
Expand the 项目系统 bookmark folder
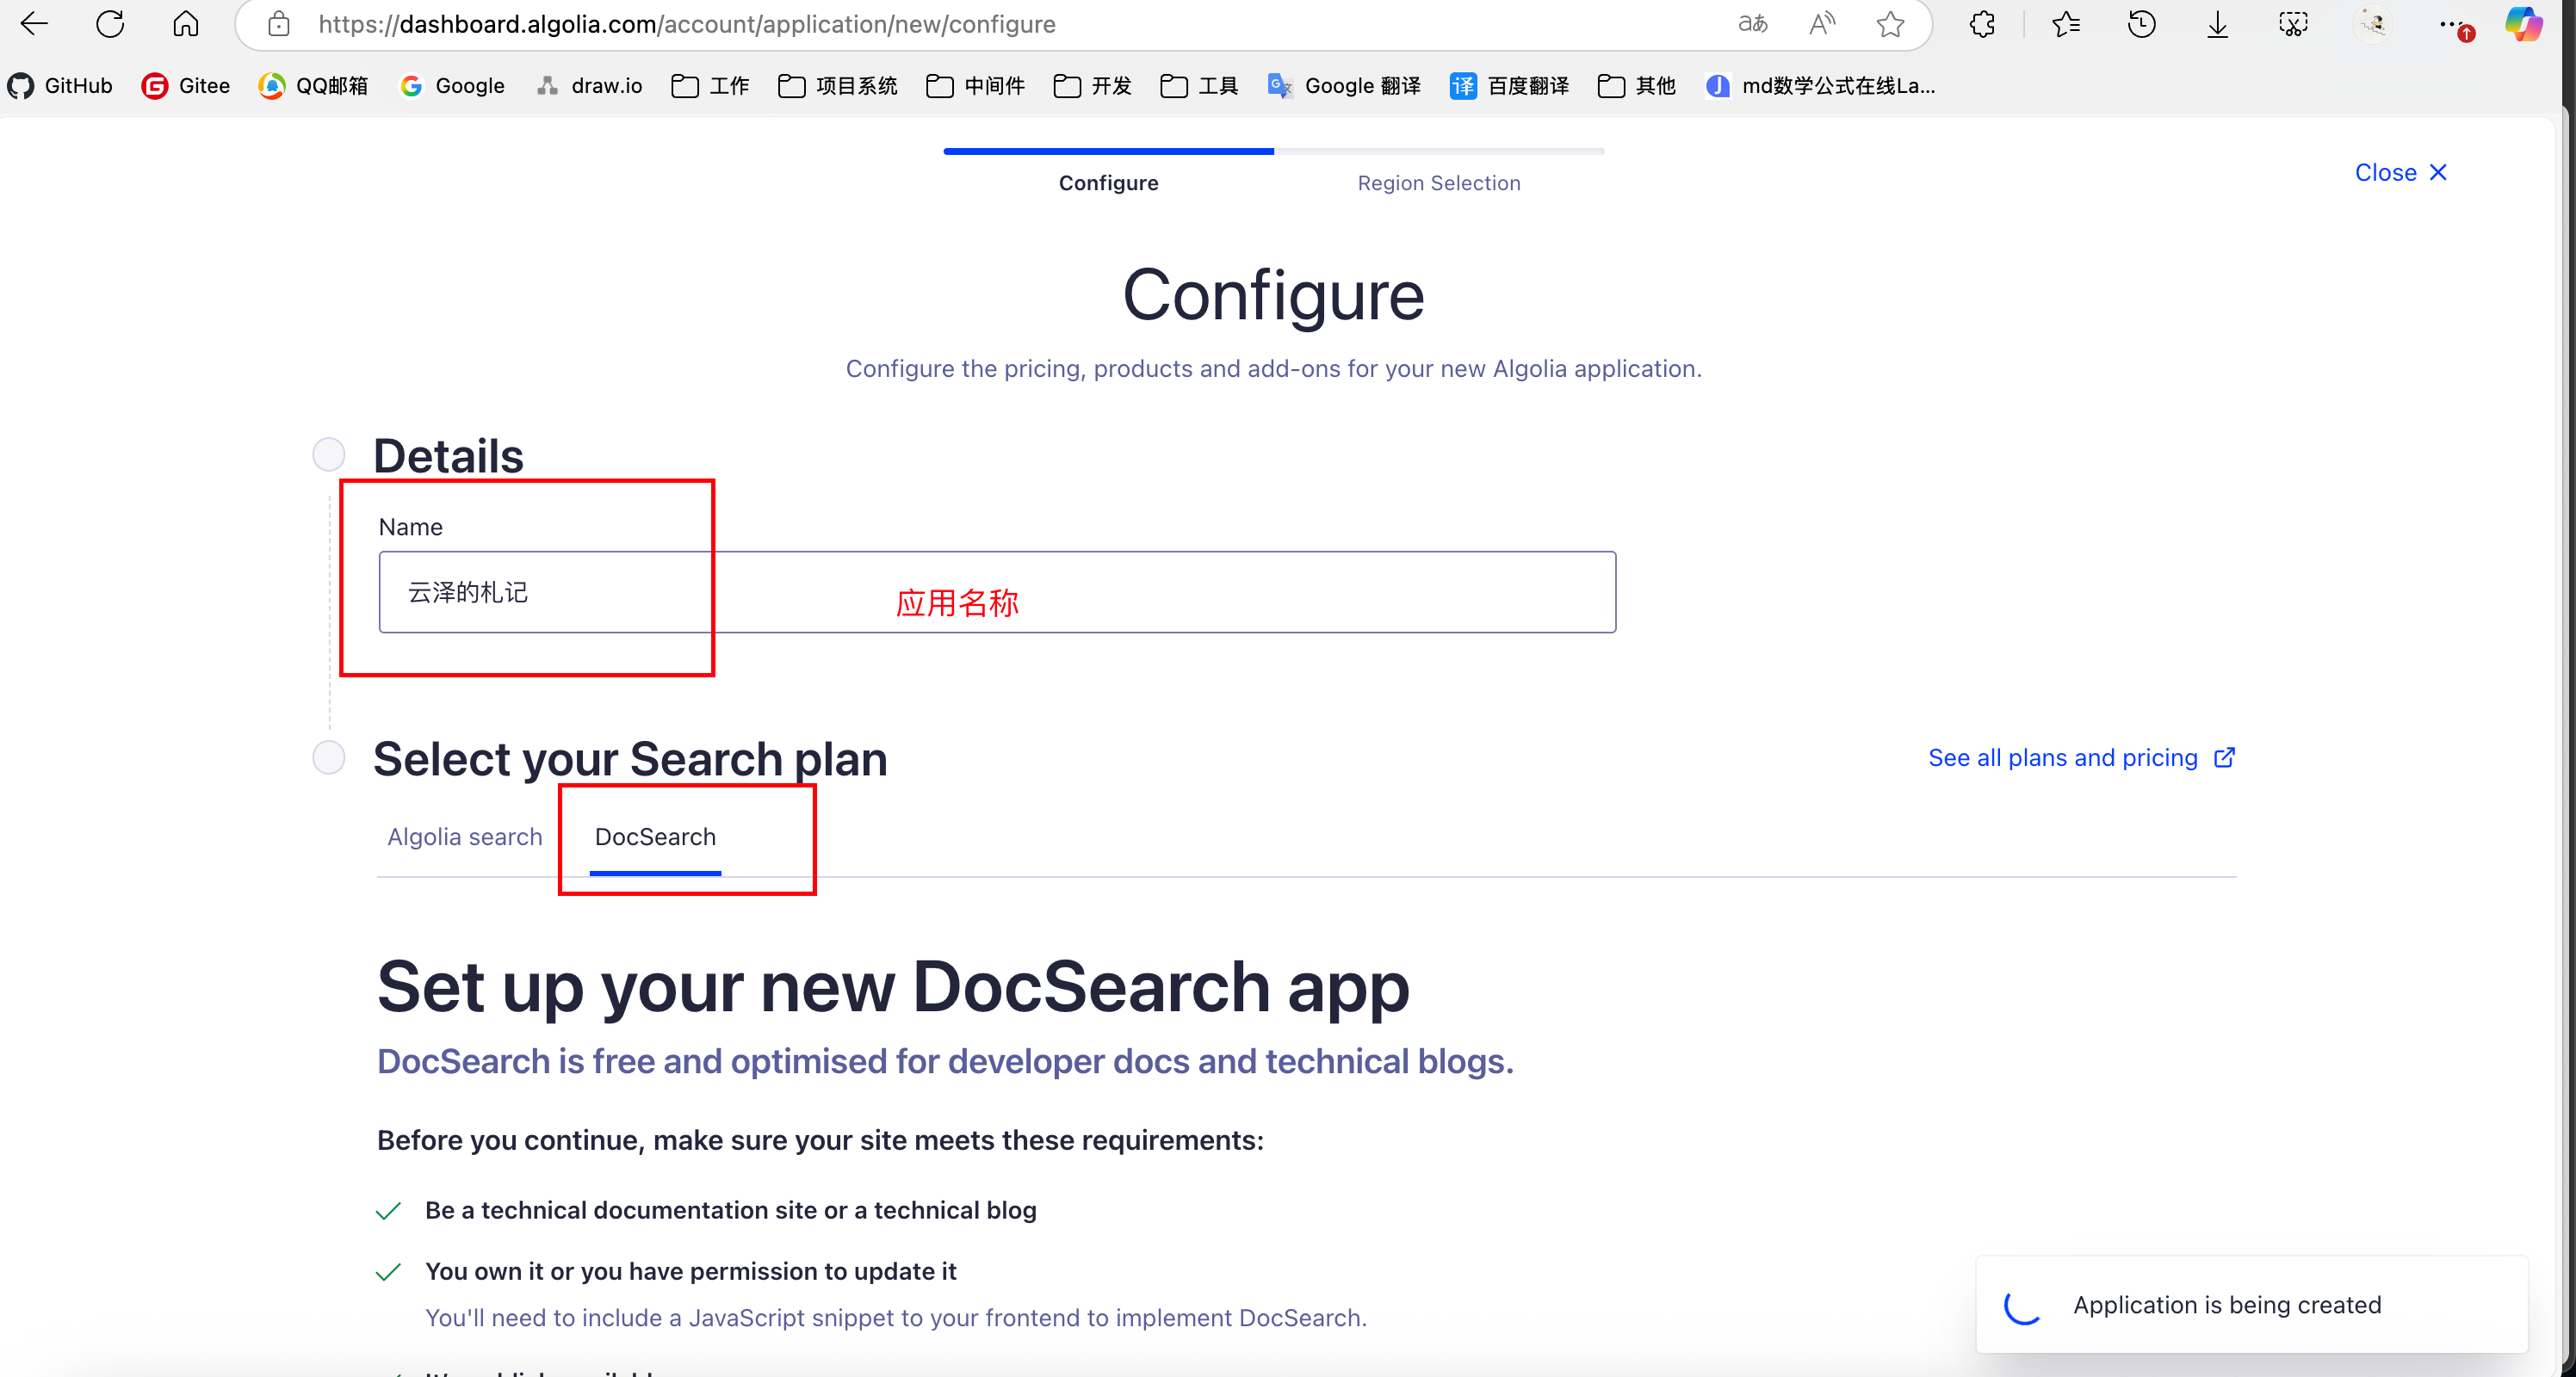point(837,86)
